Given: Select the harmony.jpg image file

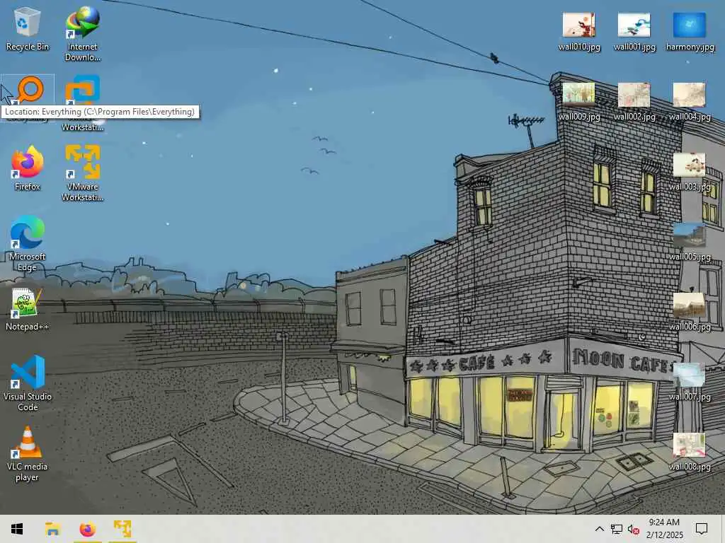Looking at the screenshot, I should [x=690, y=31].
